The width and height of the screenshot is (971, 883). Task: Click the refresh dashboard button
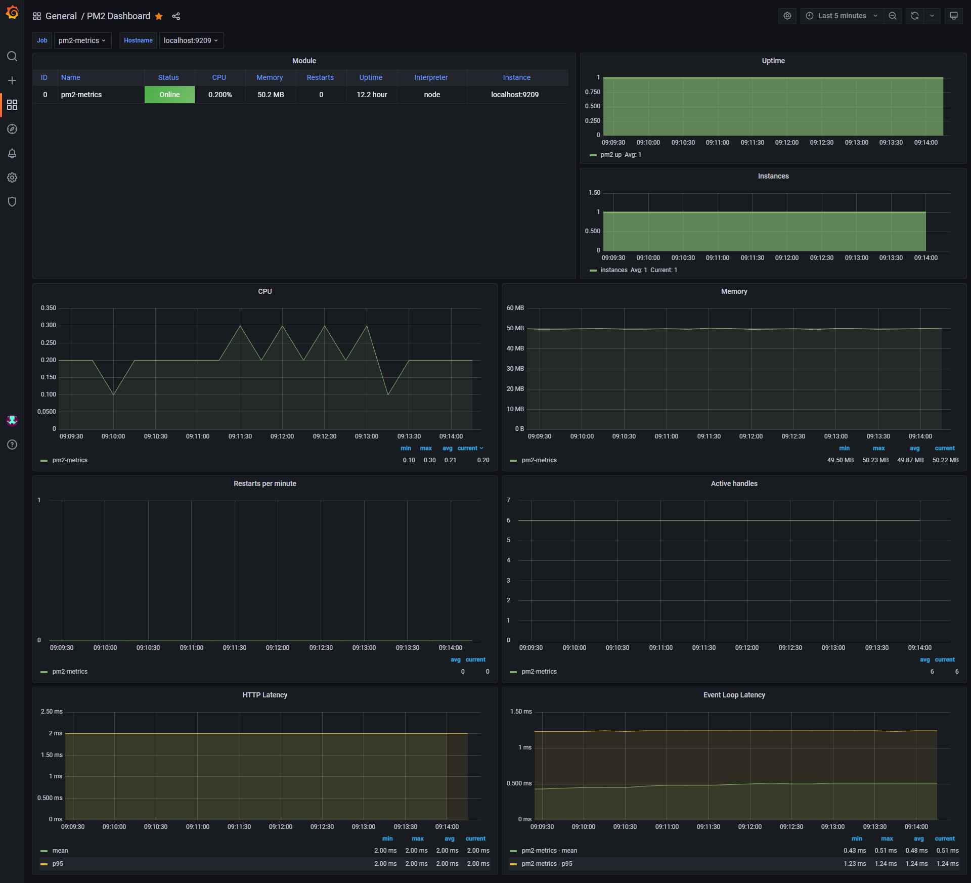(x=914, y=16)
